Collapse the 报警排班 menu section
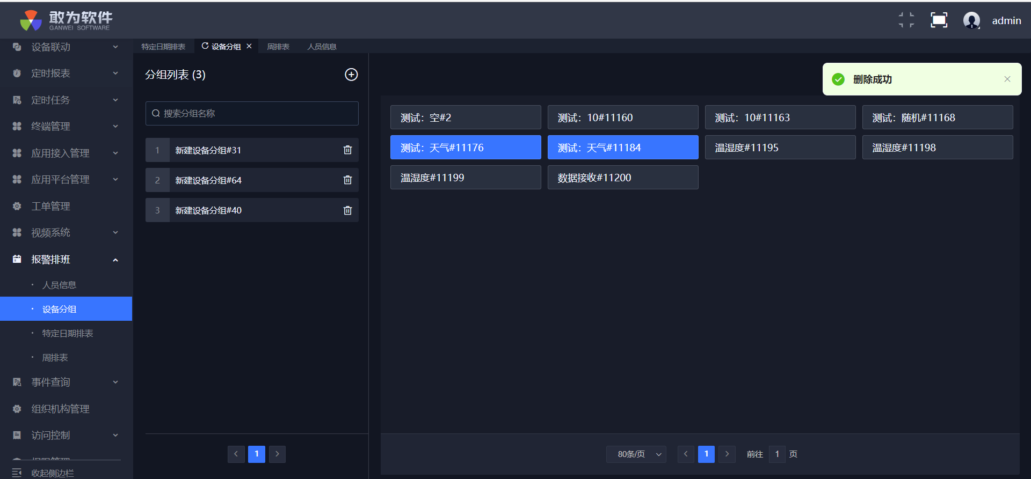 point(66,260)
